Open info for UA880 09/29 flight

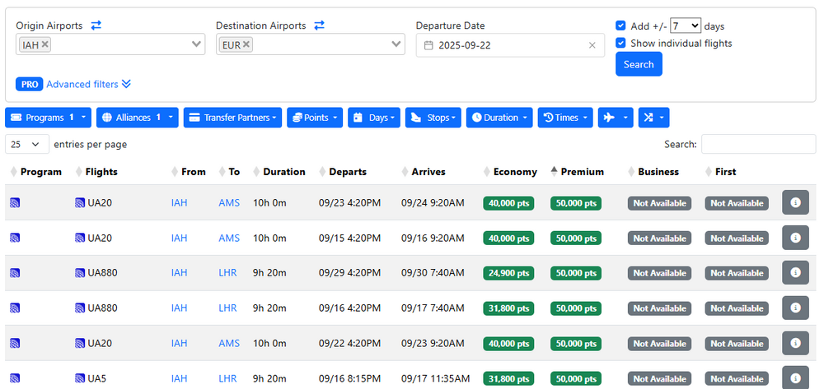(x=795, y=273)
